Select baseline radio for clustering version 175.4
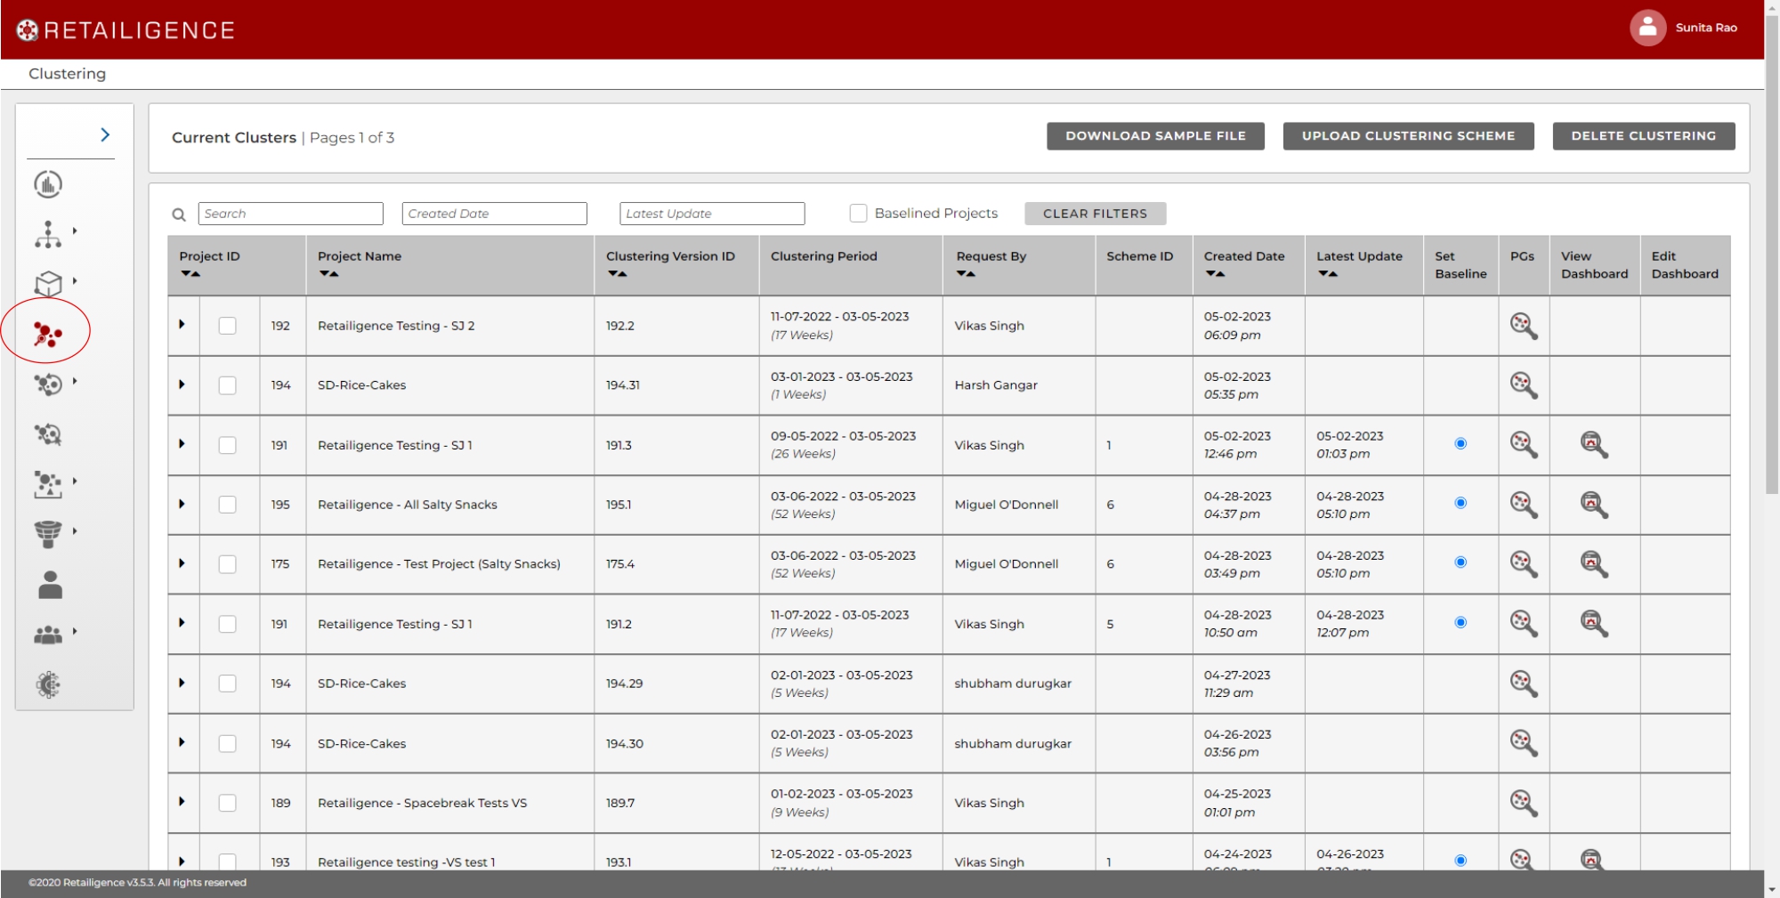 point(1460,562)
